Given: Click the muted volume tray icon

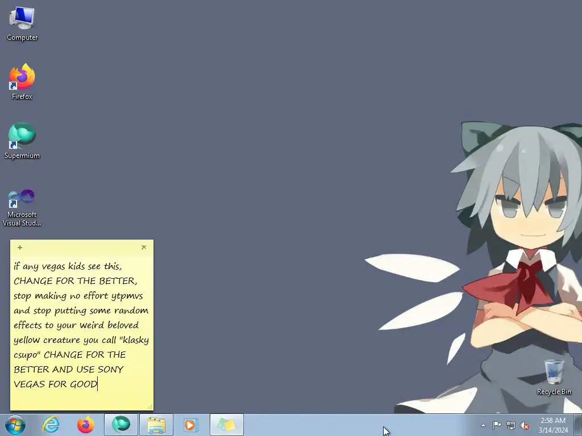Looking at the screenshot, I should pyautogui.click(x=525, y=425).
